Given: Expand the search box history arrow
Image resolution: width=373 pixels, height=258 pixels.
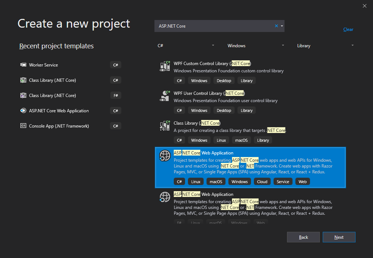Looking at the screenshot, I should pyautogui.click(x=282, y=26).
